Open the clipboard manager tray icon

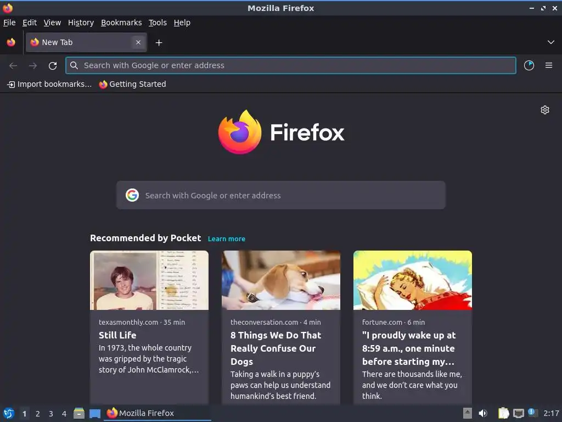(503, 413)
